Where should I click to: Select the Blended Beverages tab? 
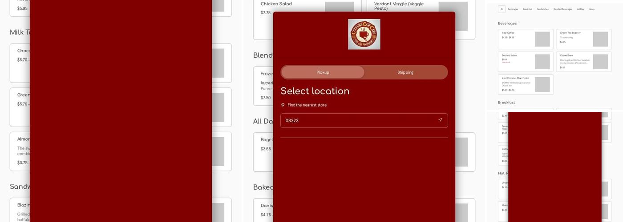coord(563,9)
